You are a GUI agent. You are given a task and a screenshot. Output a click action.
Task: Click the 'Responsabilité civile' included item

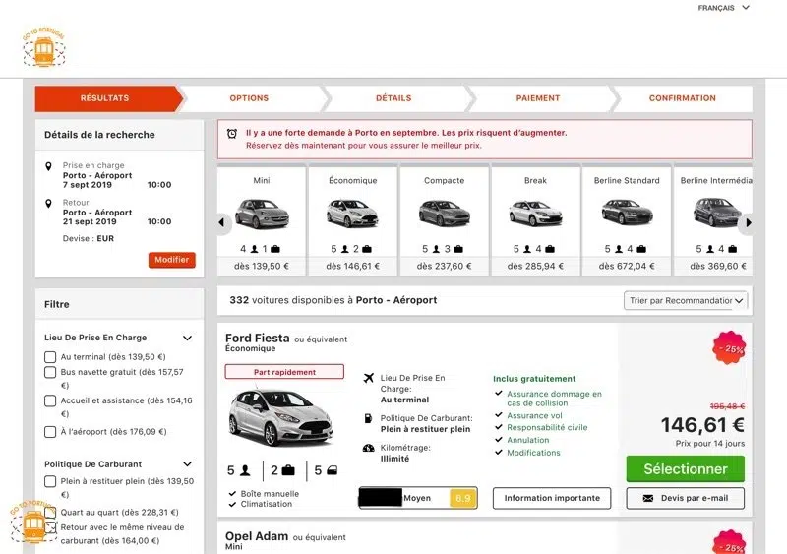[547, 427]
